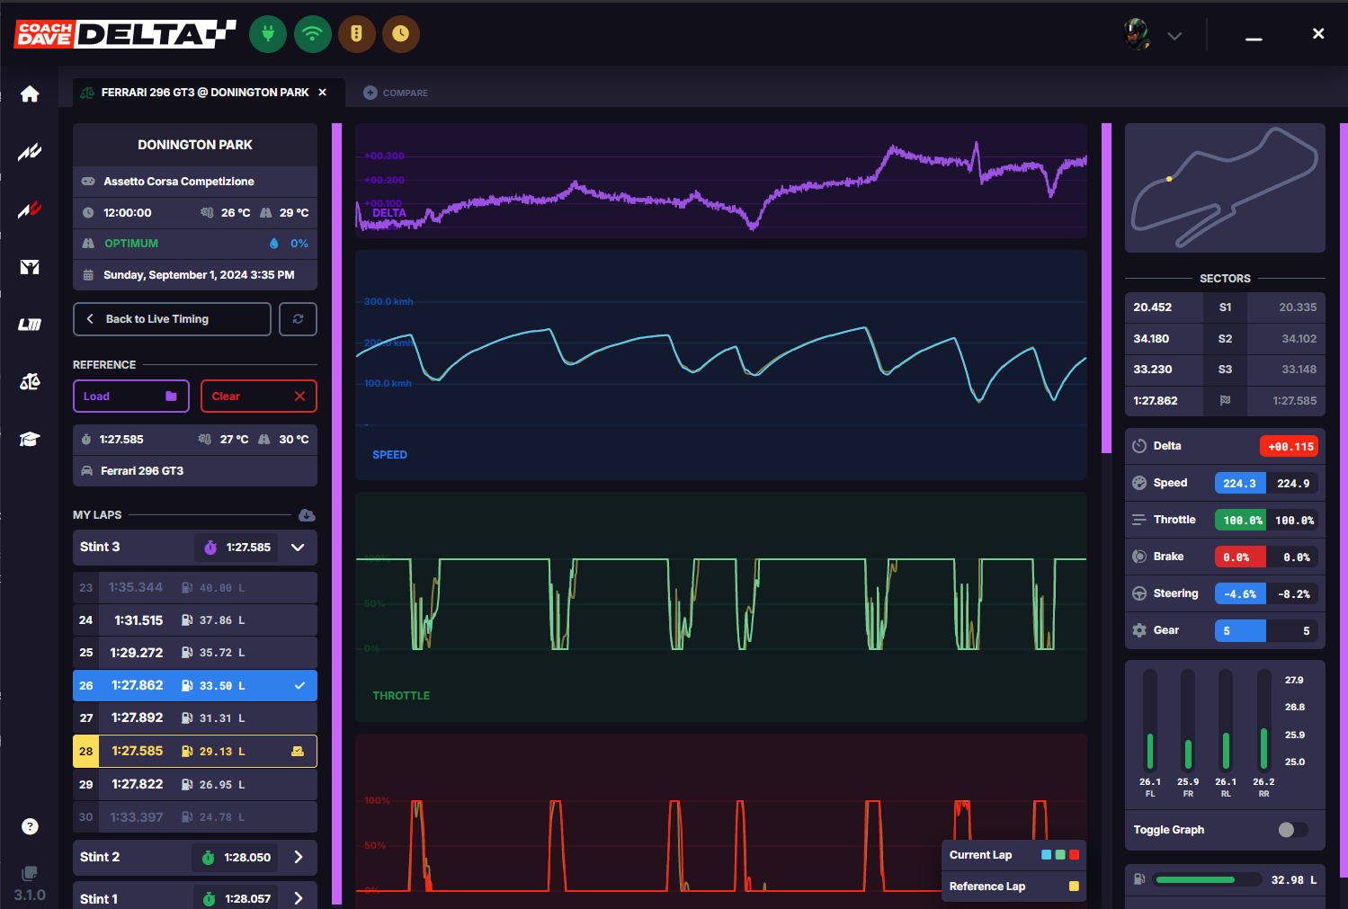Open the balance scales setups sidebar icon

(x=30, y=382)
